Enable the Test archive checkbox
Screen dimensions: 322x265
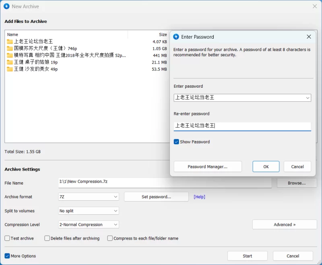pyautogui.click(x=7, y=238)
